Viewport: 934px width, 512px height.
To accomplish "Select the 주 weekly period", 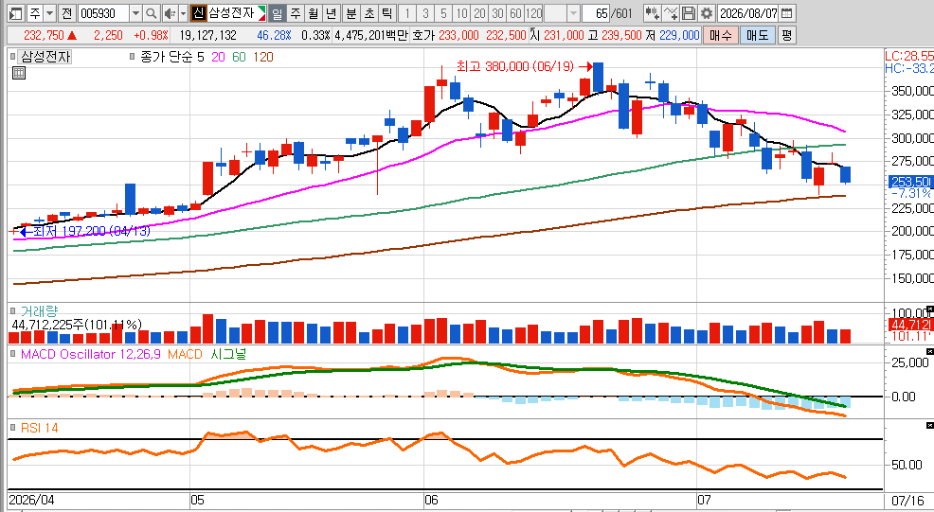I will [296, 13].
